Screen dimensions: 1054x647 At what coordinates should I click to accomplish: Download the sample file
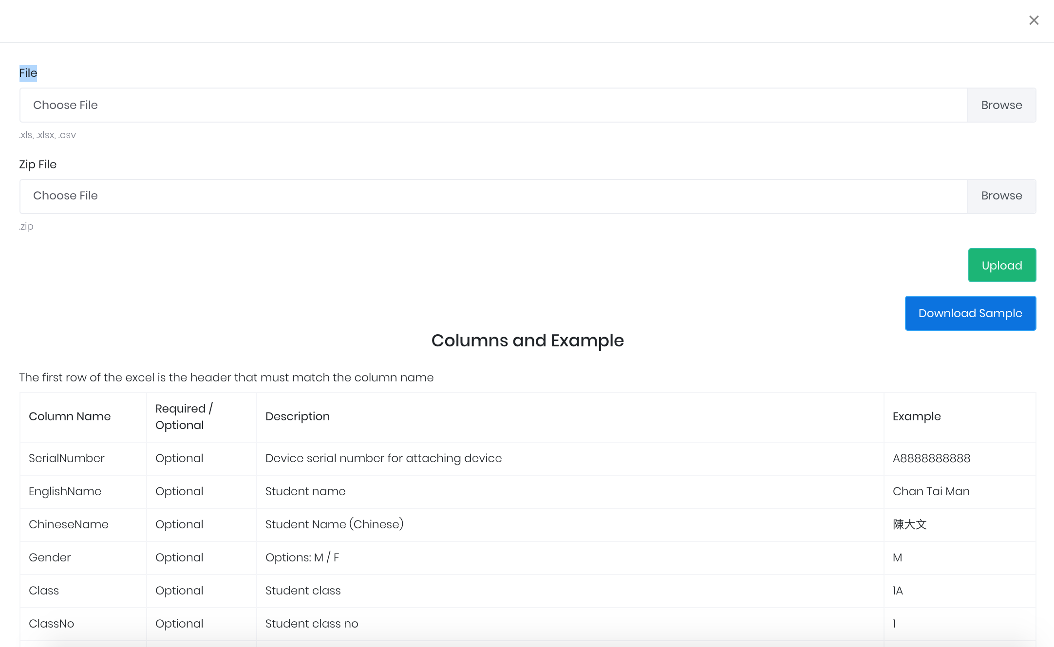tap(970, 313)
